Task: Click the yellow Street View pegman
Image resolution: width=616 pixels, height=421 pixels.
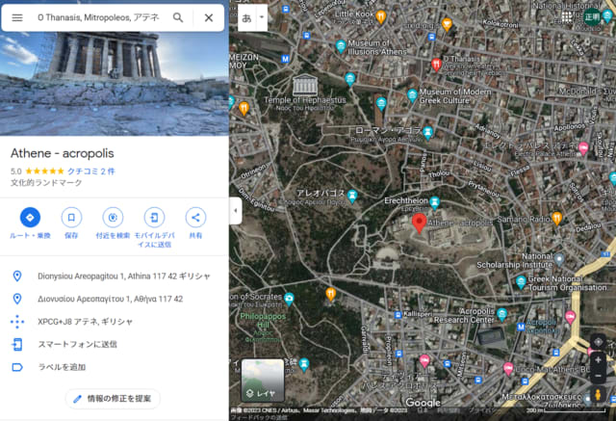Action: click(x=598, y=394)
